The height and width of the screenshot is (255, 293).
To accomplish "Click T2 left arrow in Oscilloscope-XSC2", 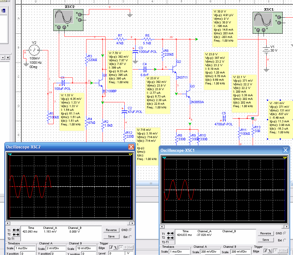I will point(14,234).
